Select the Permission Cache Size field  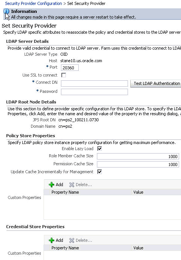[138, 164]
